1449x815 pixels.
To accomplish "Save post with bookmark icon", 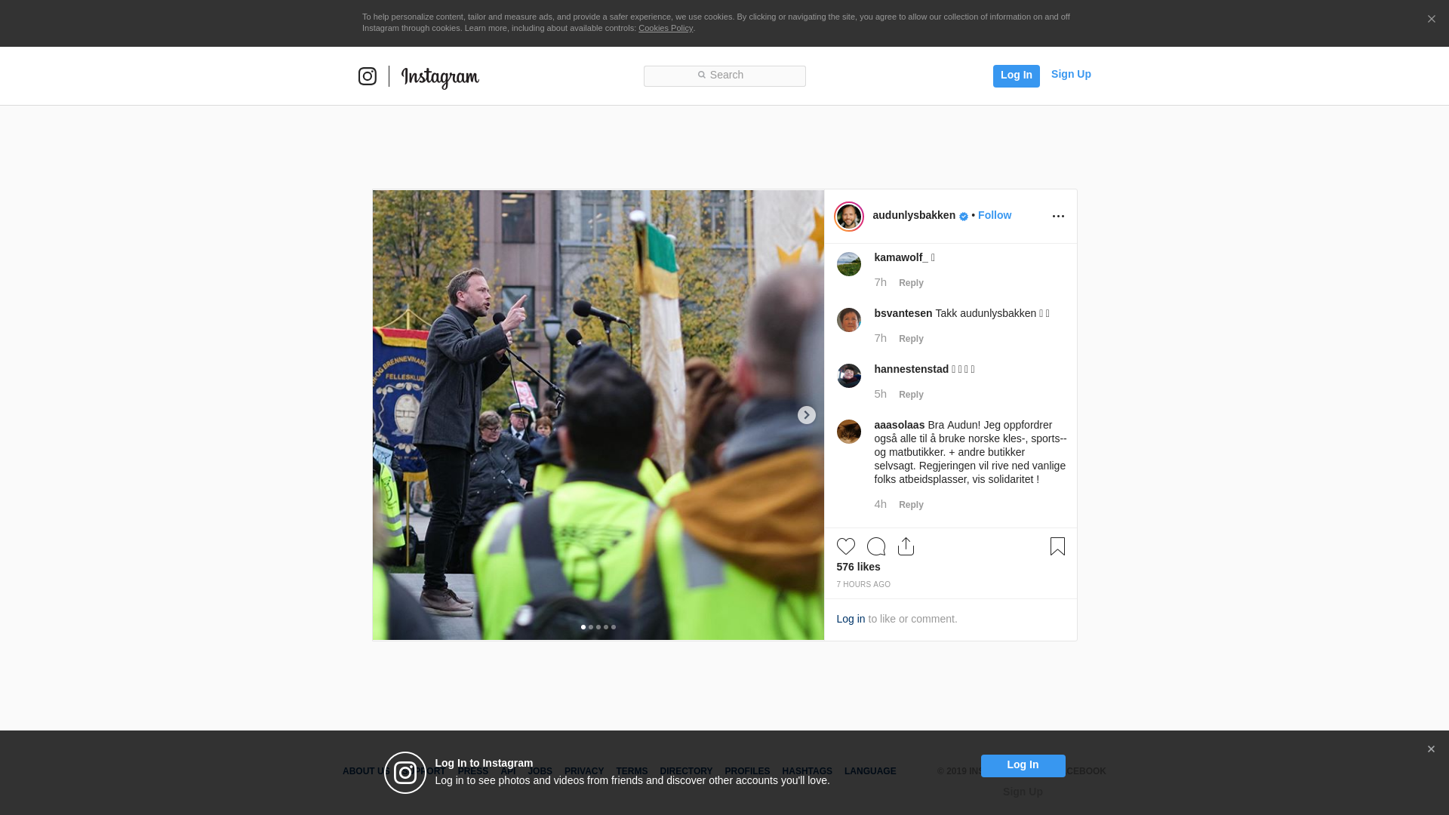I will [x=1057, y=546].
